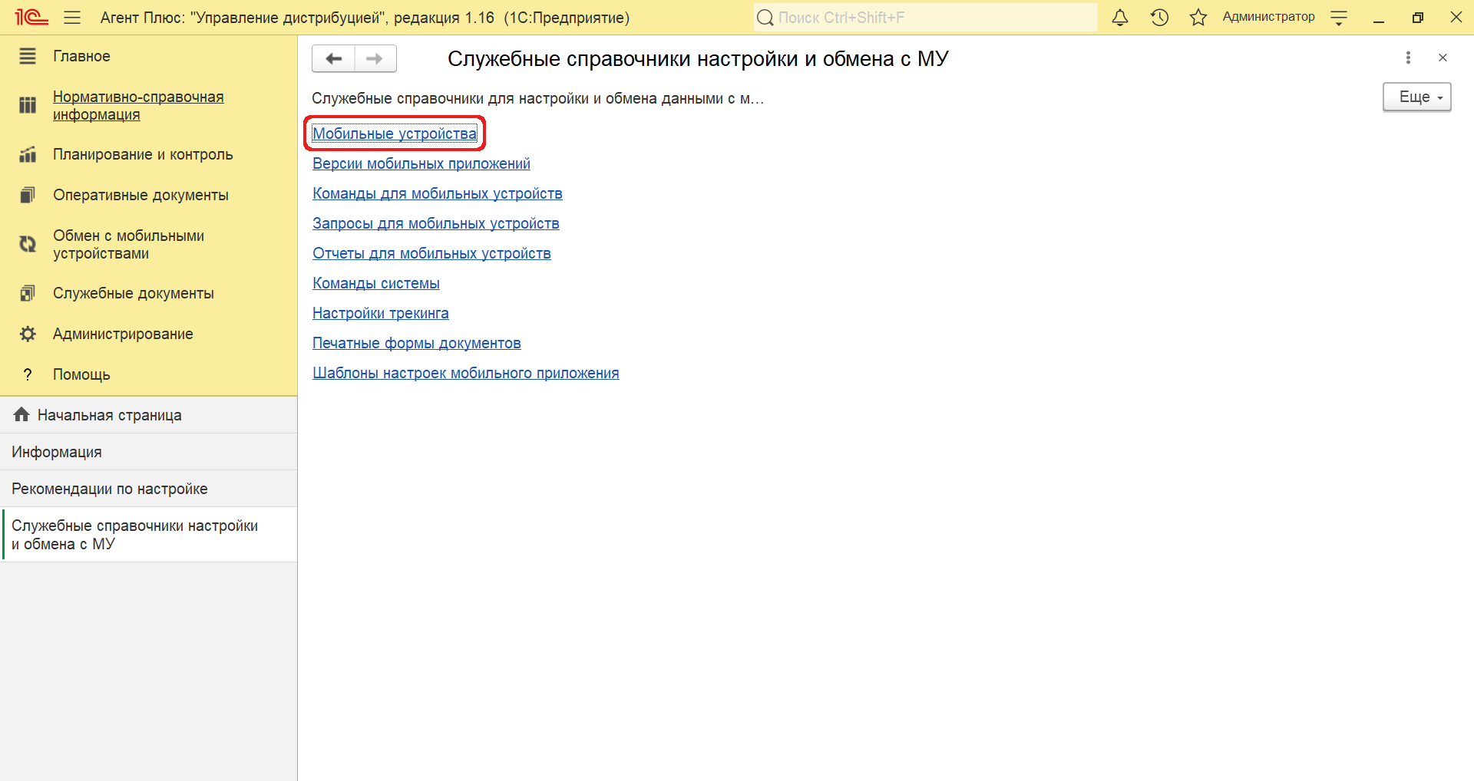Screen dimensions: 1474x781
Task: Switch to Начальная страница tab
Action: [149, 415]
